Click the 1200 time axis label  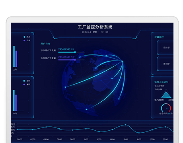99,139
